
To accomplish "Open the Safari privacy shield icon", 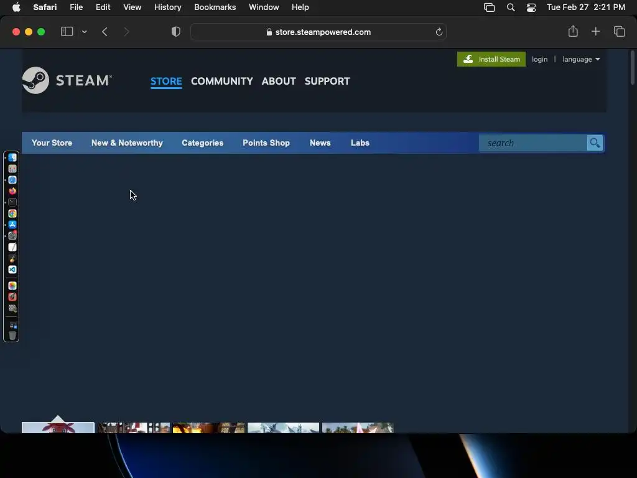I will pyautogui.click(x=175, y=32).
